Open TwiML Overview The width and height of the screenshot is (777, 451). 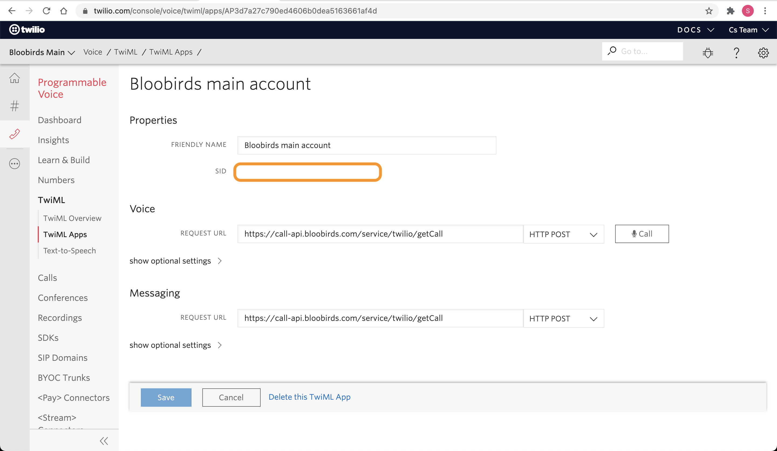click(72, 218)
